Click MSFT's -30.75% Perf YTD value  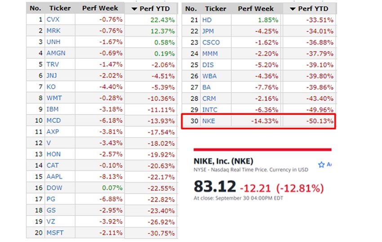(161, 233)
